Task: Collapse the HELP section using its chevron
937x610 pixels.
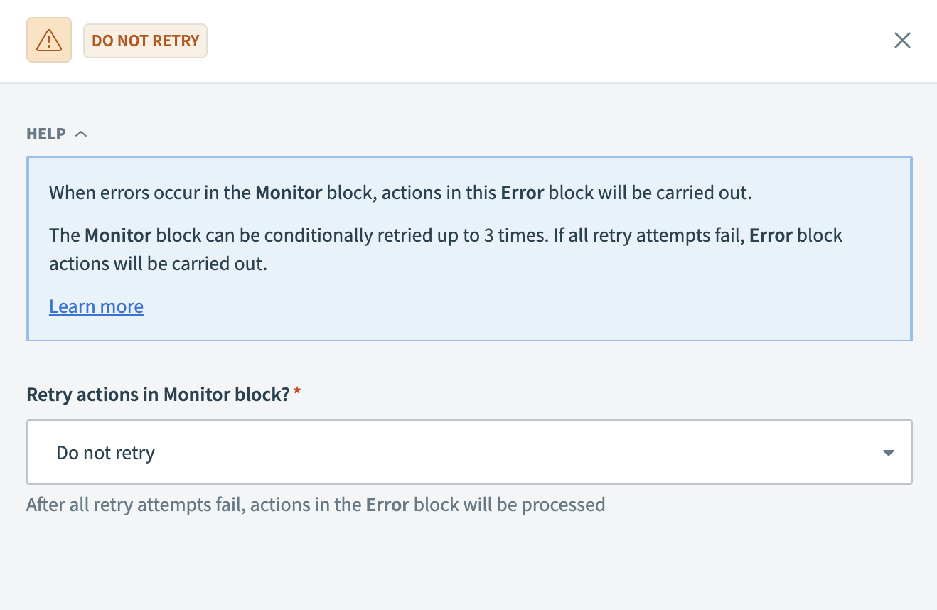Action: coord(81,134)
